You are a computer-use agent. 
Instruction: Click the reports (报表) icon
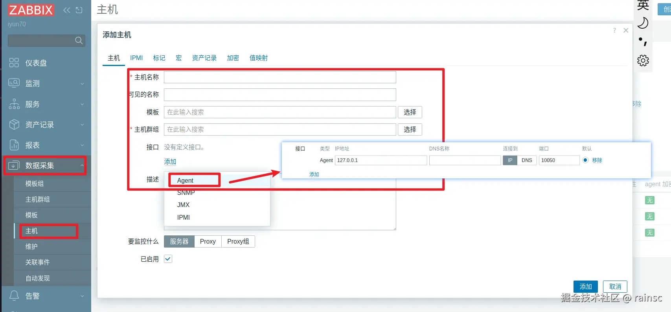(x=14, y=145)
